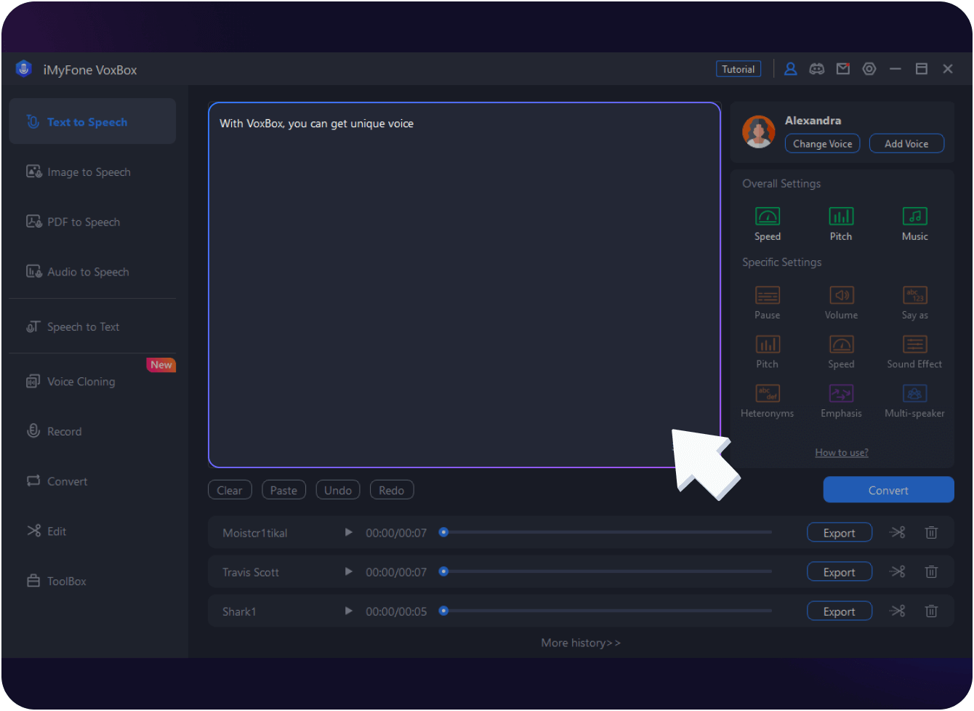The height and width of the screenshot is (711, 974).
Task: Play the Travis Scott audio
Action: point(348,572)
